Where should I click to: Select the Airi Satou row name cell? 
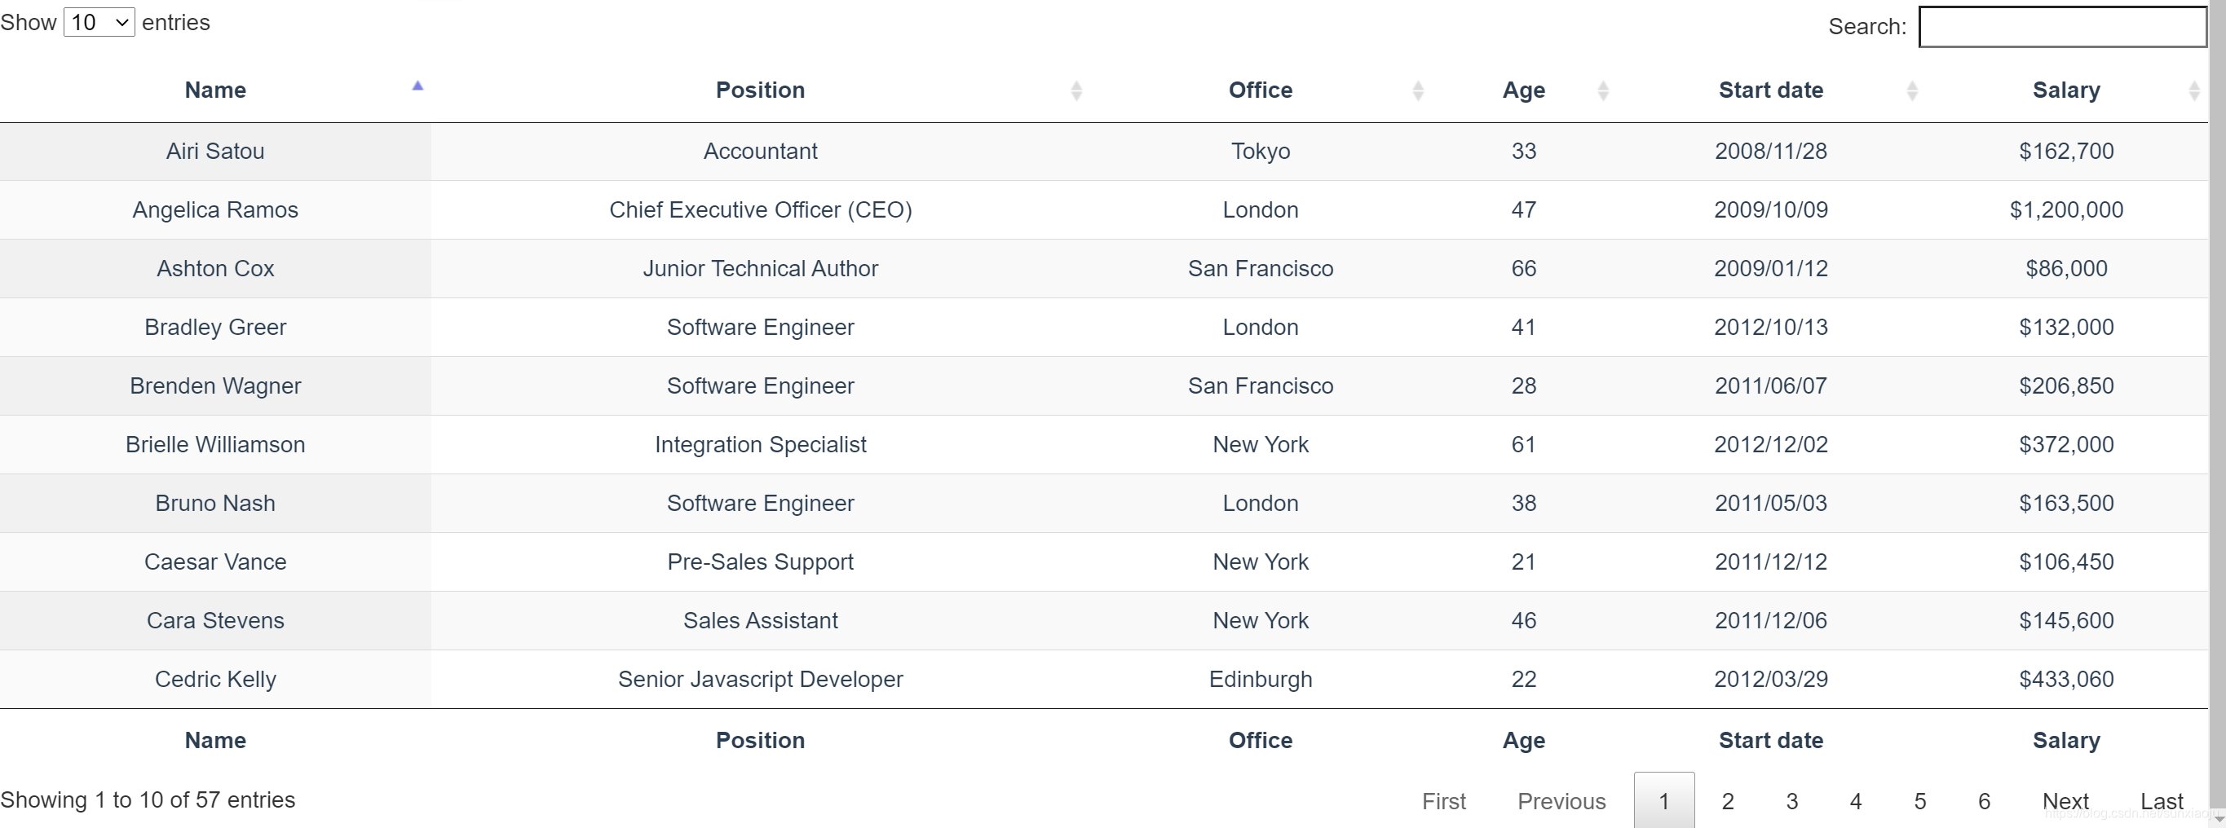click(x=215, y=151)
